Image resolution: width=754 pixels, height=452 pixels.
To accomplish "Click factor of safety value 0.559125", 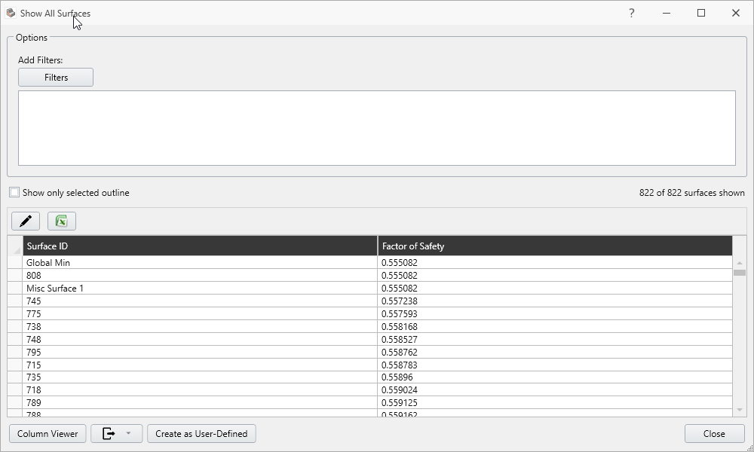I will pos(399,402).
